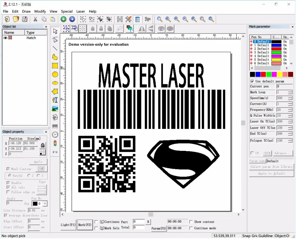The height and width of the screenshot is (239, 296).
Task: Pick the green color swatch in palette
Action: [269, 74]
